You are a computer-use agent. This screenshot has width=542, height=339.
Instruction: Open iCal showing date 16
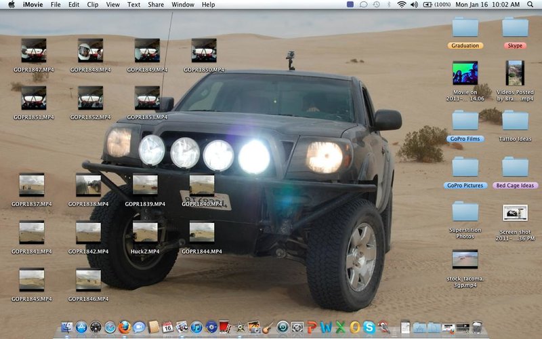click(x=167, y=327)
